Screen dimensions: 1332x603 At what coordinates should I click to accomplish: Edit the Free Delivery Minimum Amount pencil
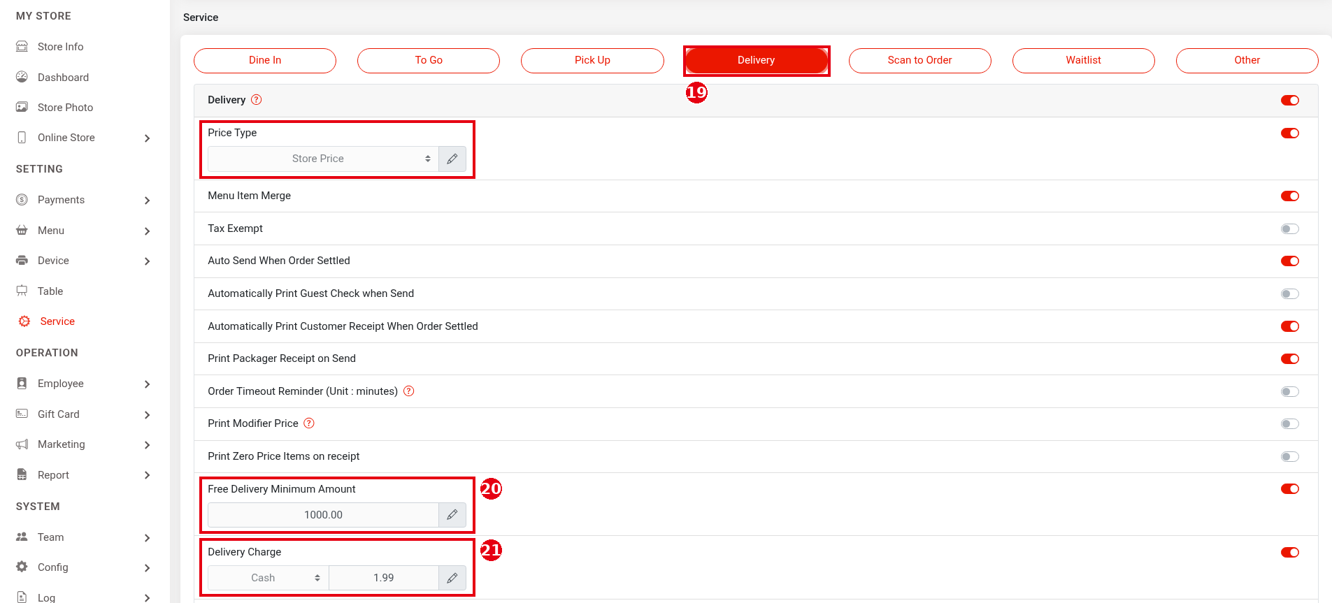click(x=452, y=515)
